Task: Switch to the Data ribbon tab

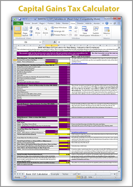Action: pyautogui.click(x=58, y=23)
